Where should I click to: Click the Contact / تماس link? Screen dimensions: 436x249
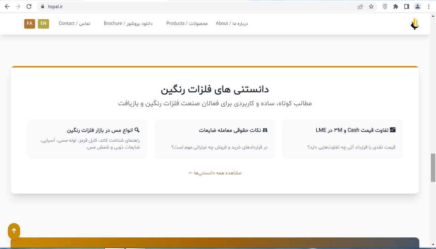click(x=74, y=24)
